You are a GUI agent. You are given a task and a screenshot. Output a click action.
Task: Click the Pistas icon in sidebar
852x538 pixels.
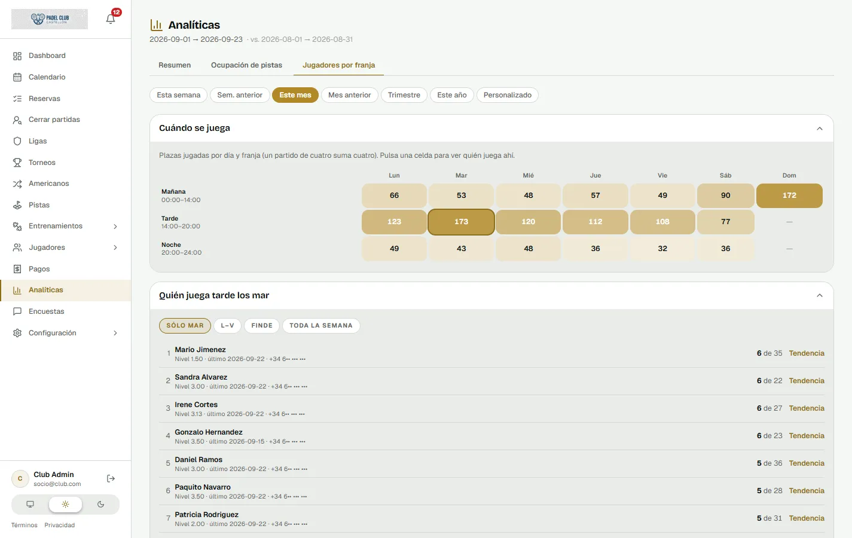17,205
